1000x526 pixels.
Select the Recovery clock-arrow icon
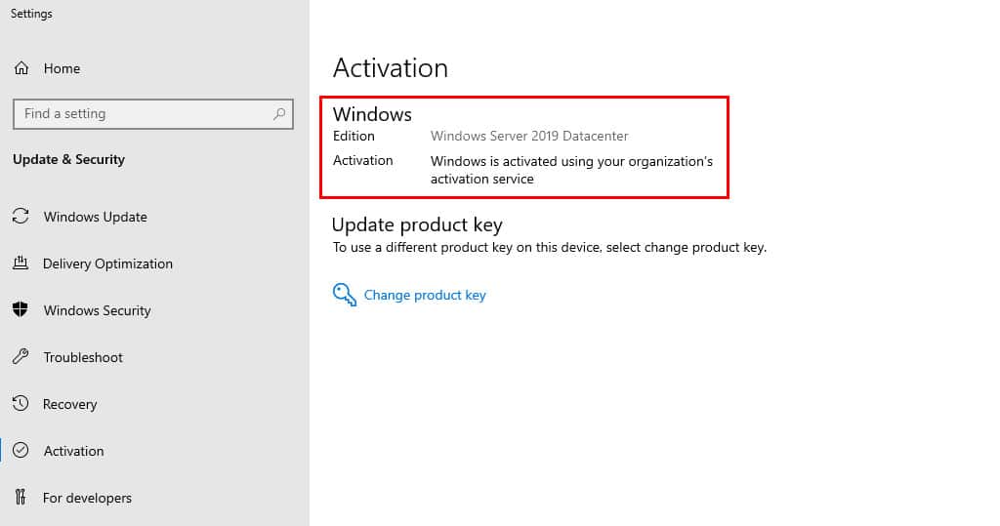coord(21,403)
